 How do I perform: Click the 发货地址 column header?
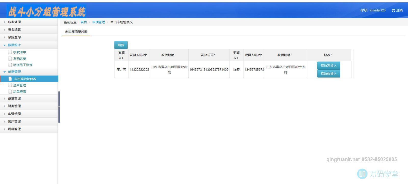[x=169, y=55]
